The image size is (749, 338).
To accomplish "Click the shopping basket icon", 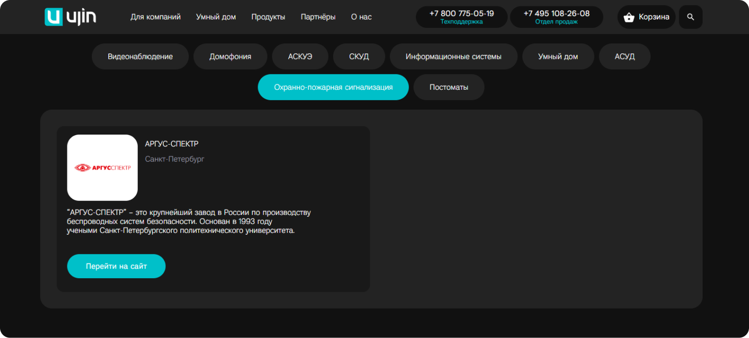I will (629, 17).
